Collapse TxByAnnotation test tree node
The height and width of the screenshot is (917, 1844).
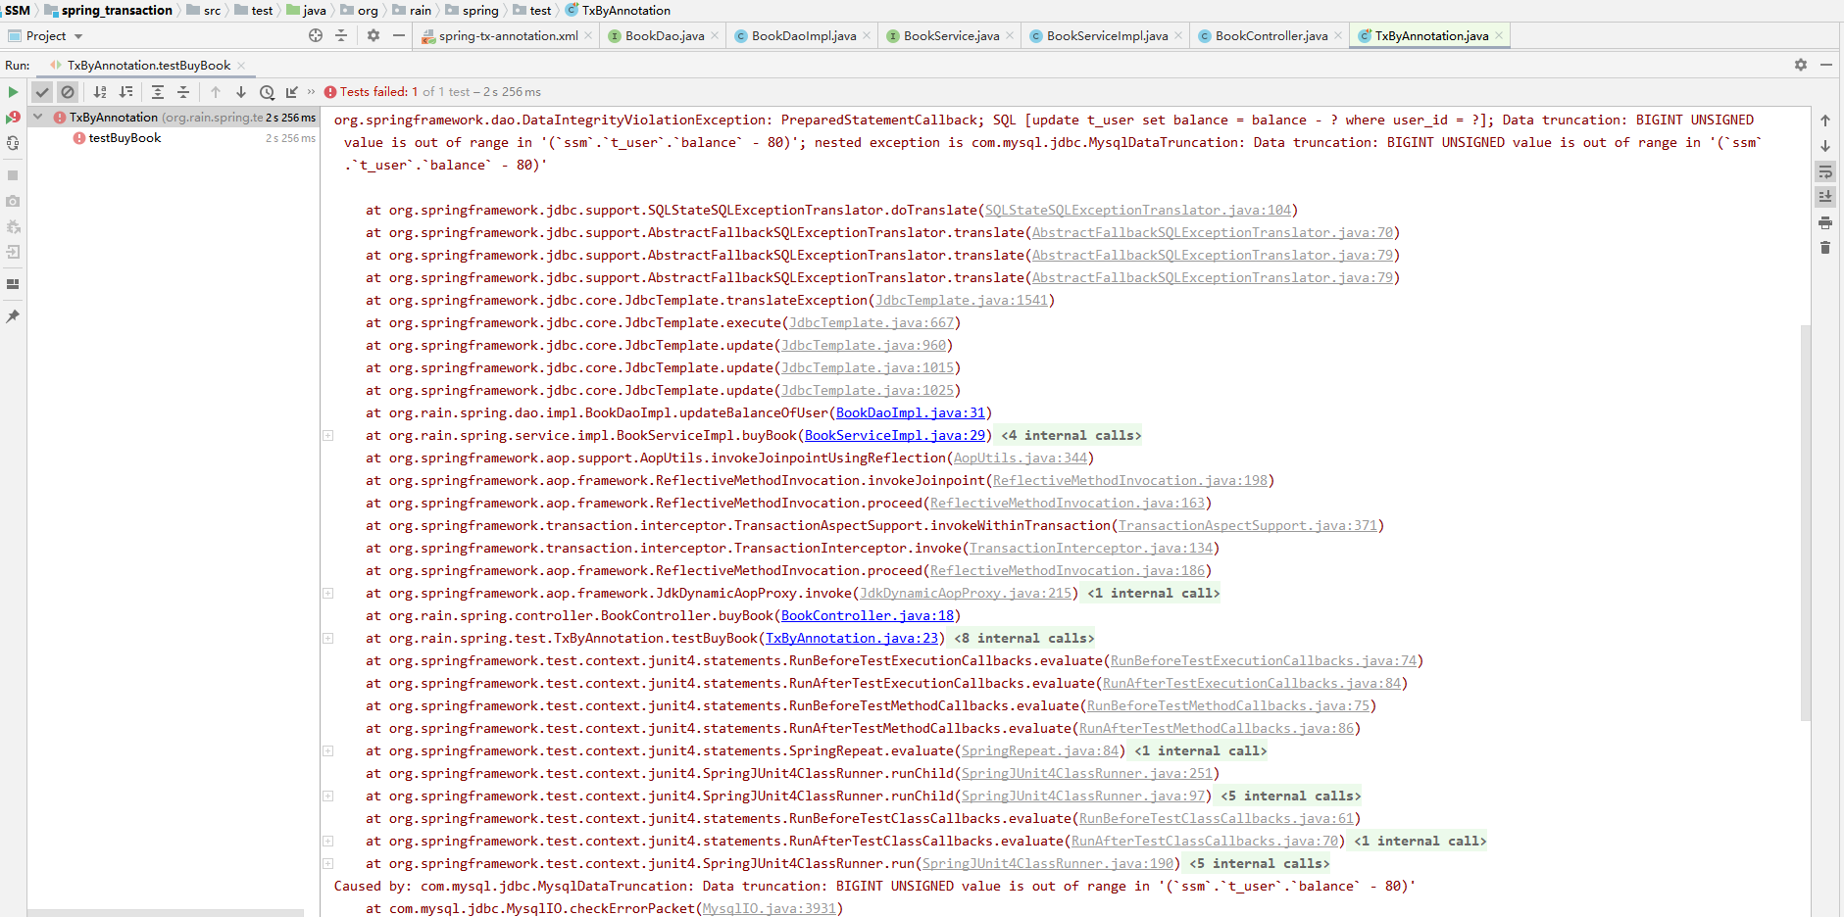pos(38,117)
